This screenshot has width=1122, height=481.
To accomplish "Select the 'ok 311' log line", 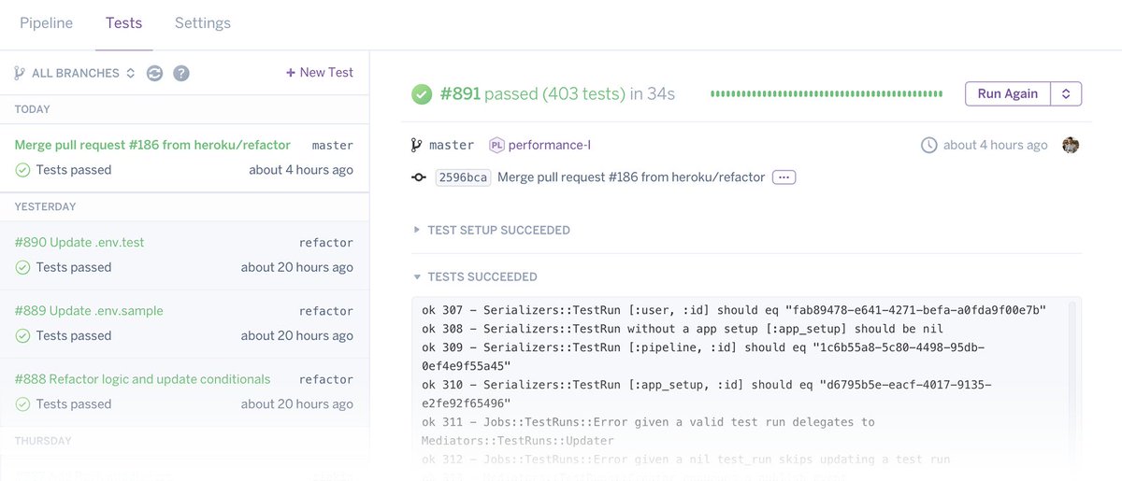I will [x=649, y=431].
